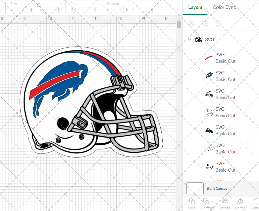
Task: Click the Position X stepper arrows
Action: (127, 10)
